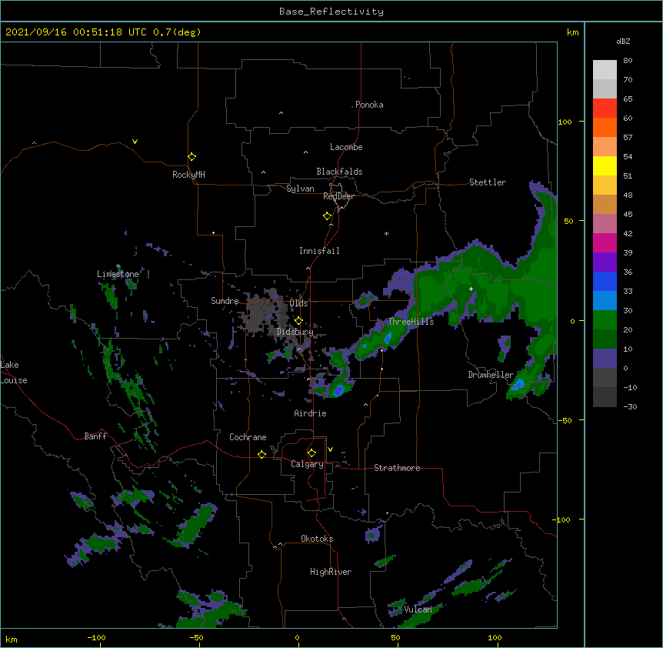The width and height of the screenshot is (663, 648).
Task: Click the Didsbury town label
Action: tap(295, 332)
